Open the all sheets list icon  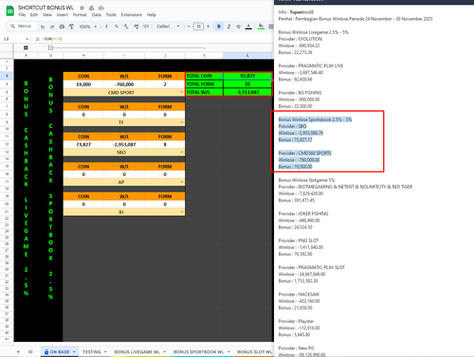point(30,351)
